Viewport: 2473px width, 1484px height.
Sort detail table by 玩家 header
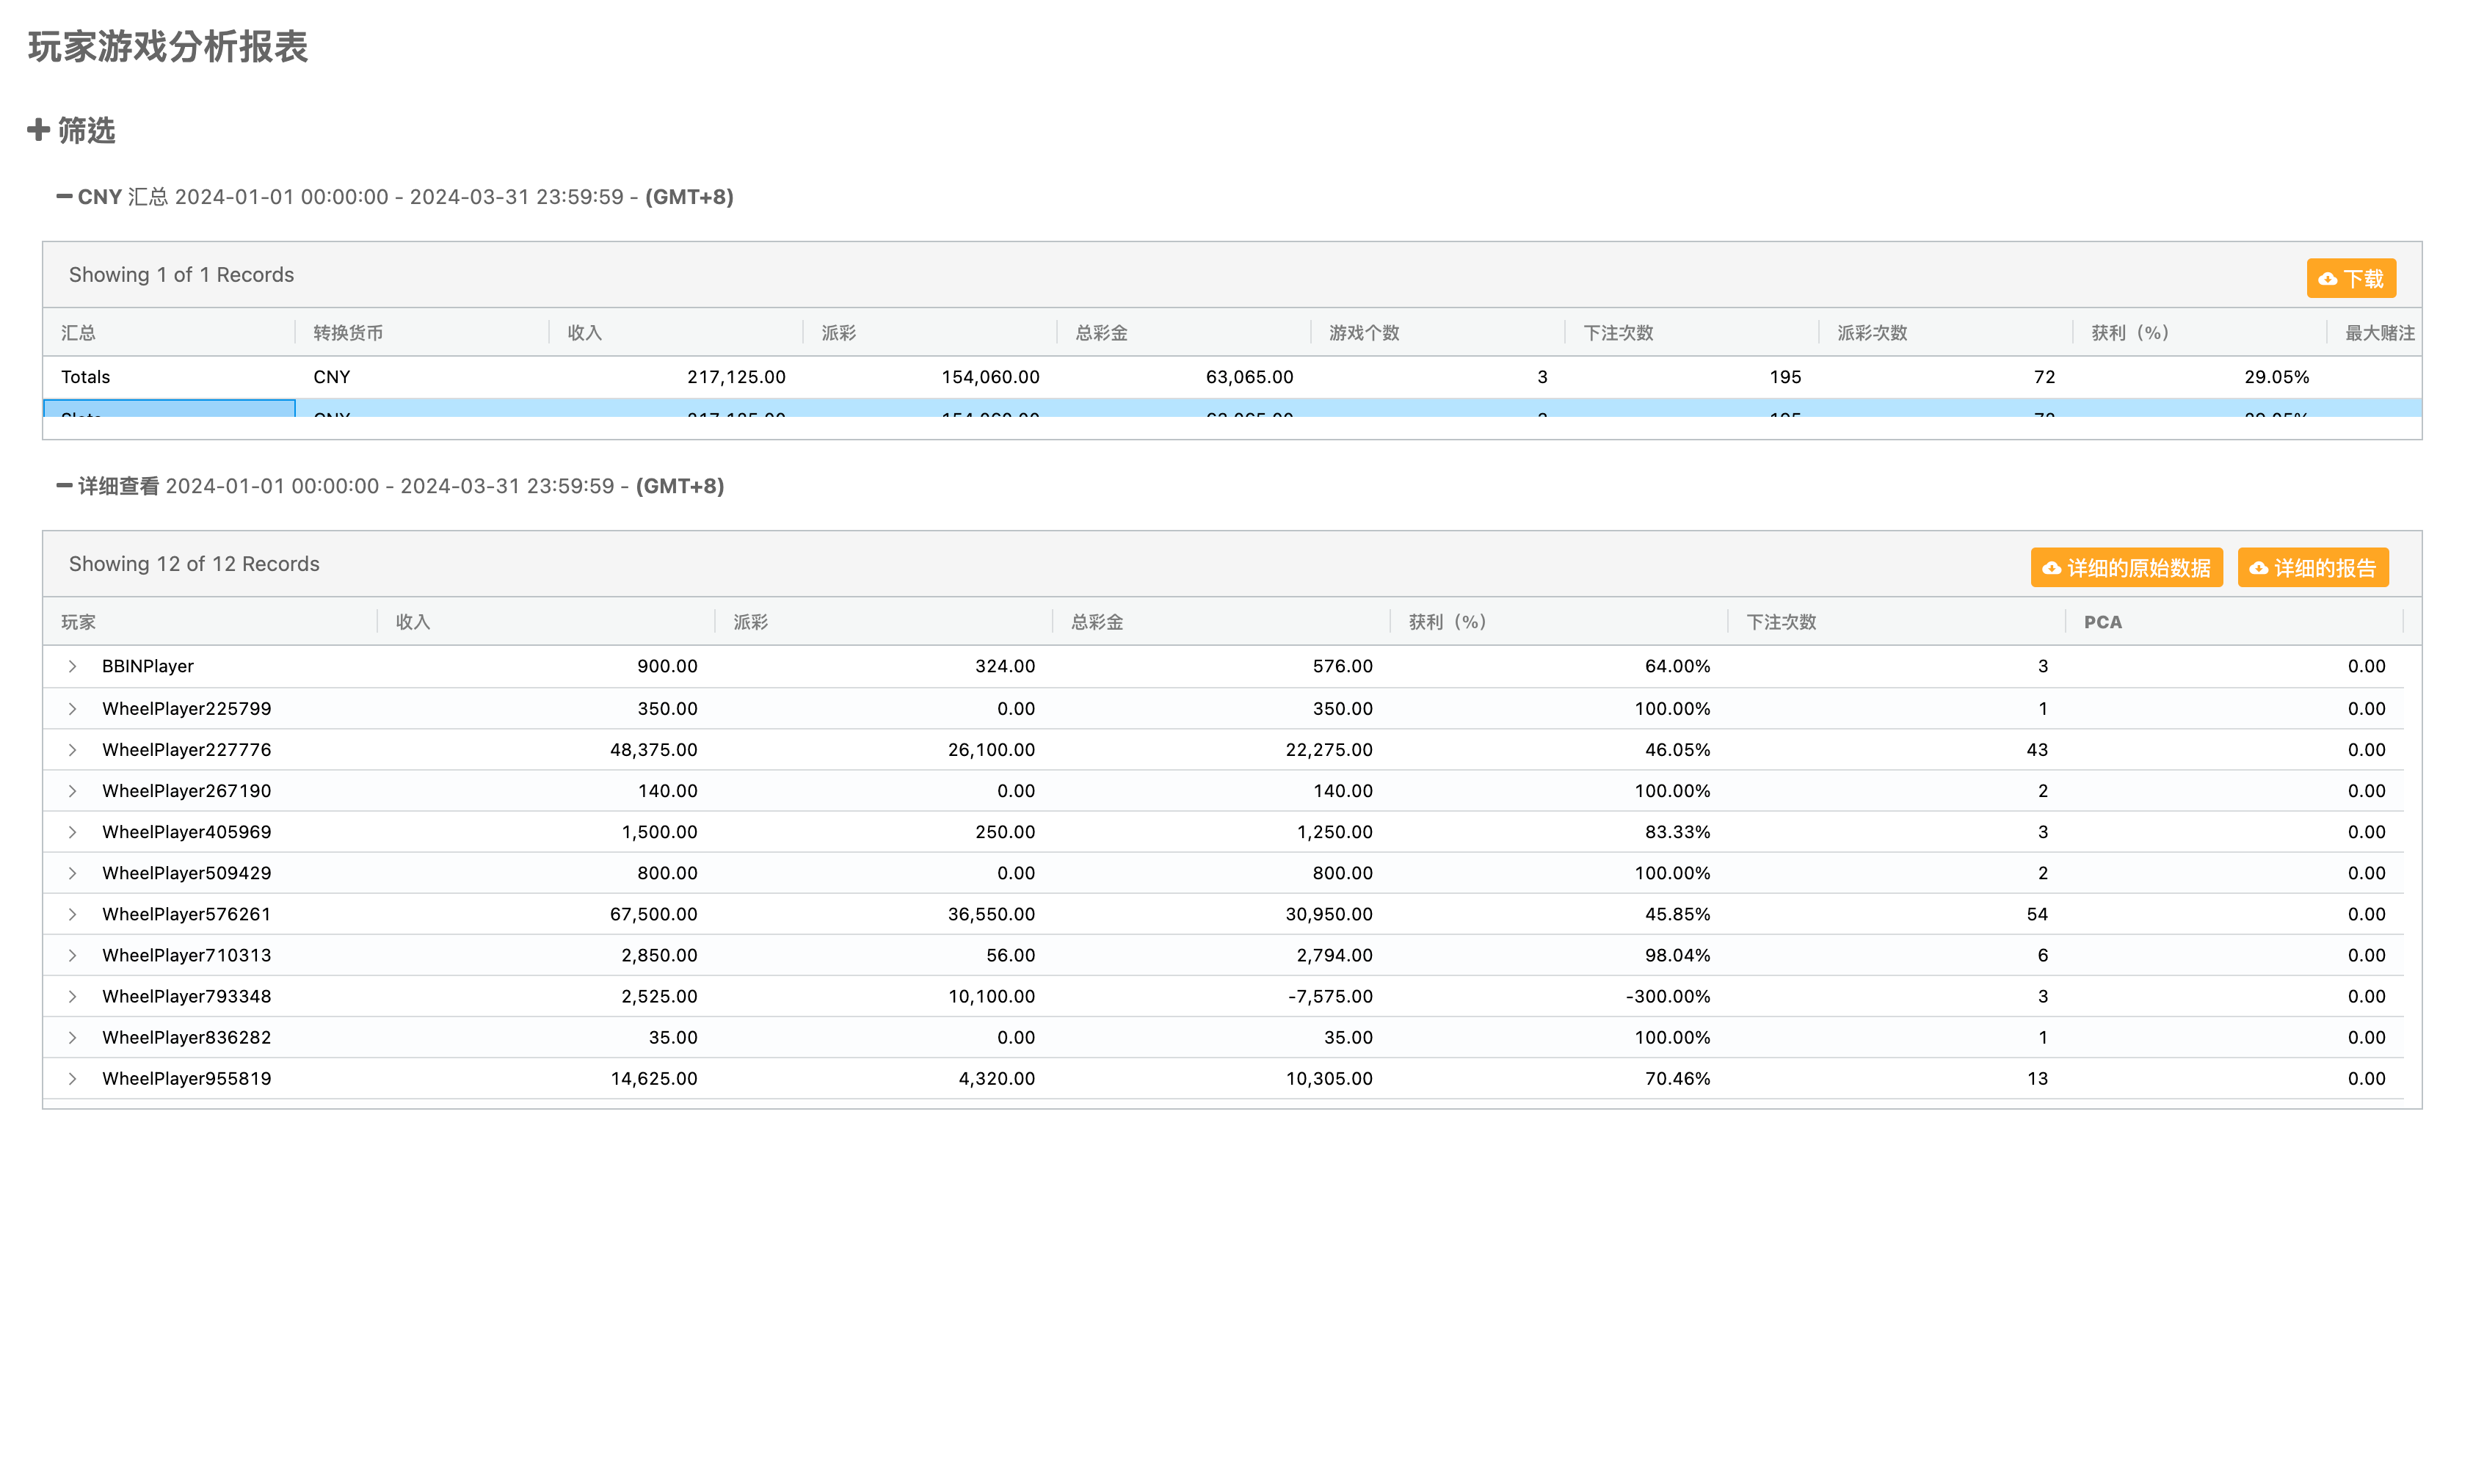click(x=78, y=622)
